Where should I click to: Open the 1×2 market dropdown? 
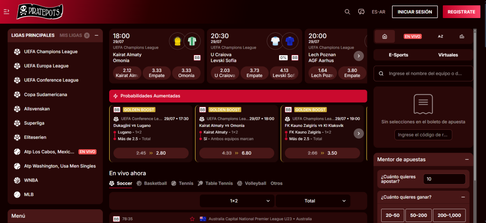click(237, 201)
